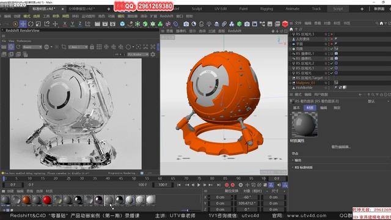Click home icon in object manager
Screen dimensions: 391x220
click(x=291, y=29)
